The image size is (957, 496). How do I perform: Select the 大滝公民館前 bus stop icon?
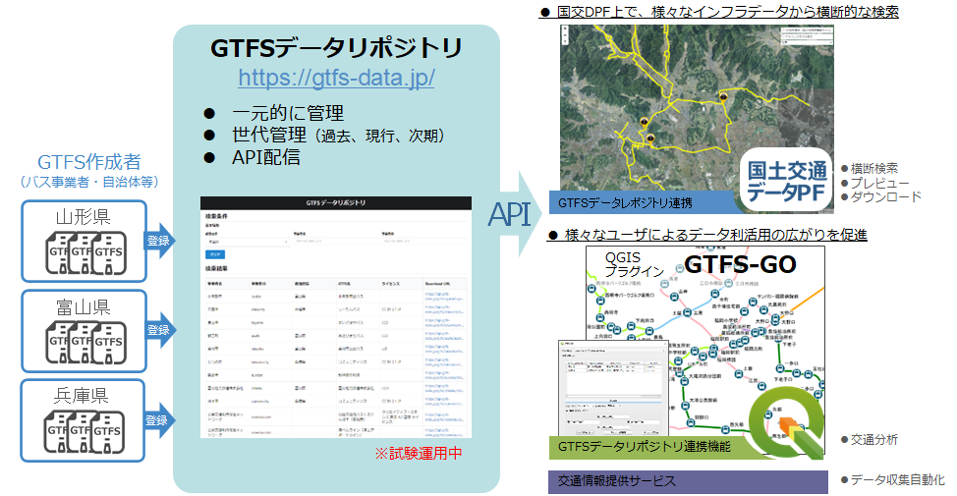coord(686,406)
